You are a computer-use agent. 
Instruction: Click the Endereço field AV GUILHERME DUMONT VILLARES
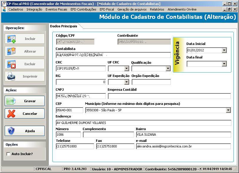[x=143, y=123]
